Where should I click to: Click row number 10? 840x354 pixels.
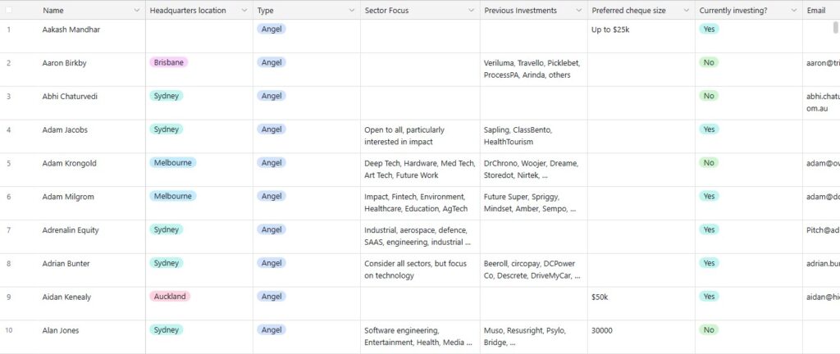[x=8, y=330]
